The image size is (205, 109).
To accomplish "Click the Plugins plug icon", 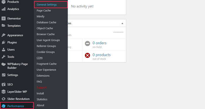I will [4, 42].
